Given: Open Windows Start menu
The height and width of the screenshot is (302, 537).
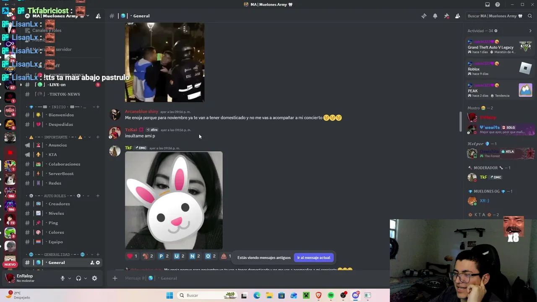Looking at the screenshot, I should pyautogui.click(x=169, y=295).
